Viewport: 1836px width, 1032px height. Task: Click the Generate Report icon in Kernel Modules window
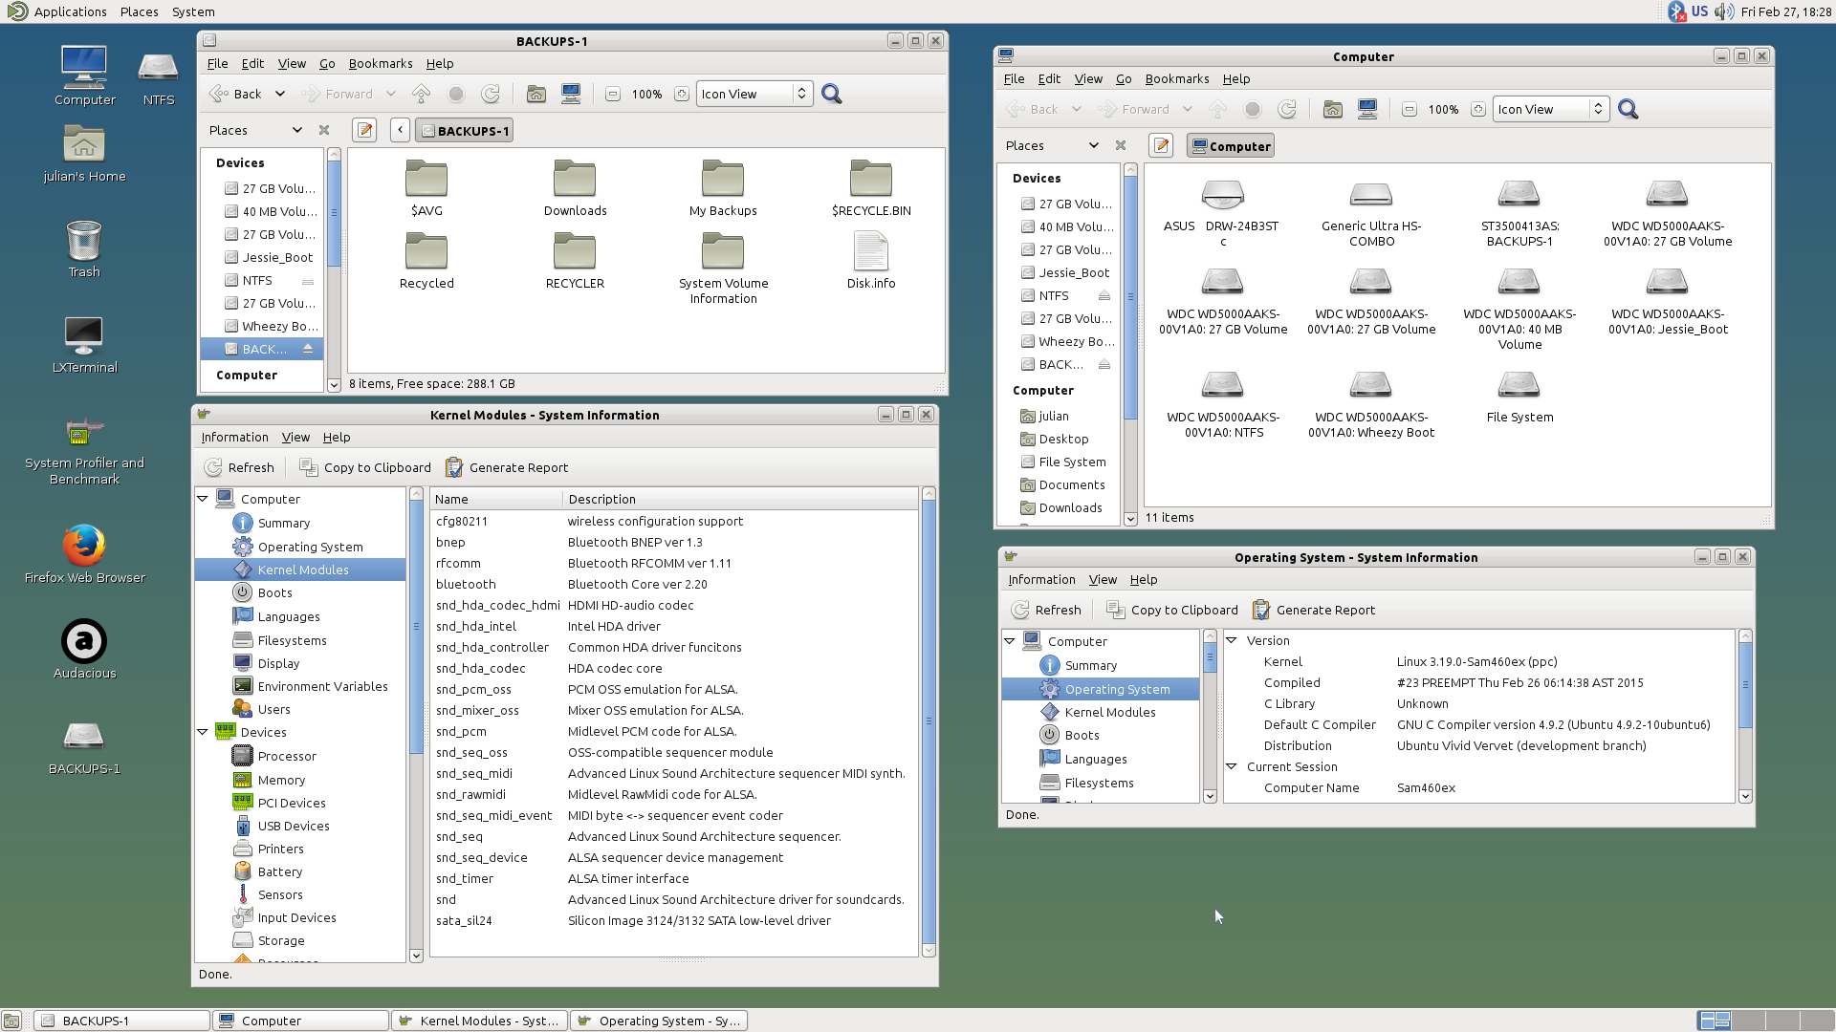(454, 467)
